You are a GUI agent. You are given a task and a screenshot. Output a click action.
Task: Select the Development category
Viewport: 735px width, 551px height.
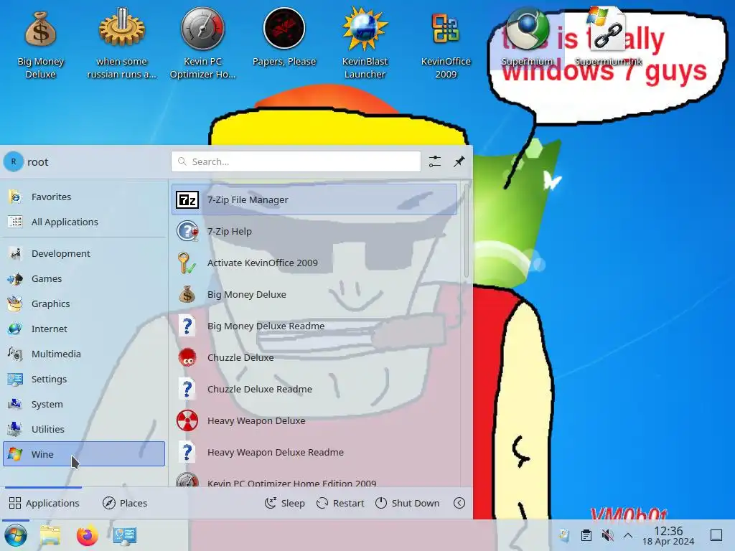(x=84, y=253)
